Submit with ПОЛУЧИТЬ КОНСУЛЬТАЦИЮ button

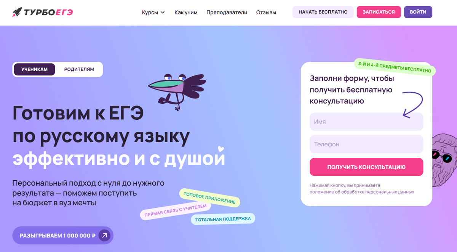tap(366, 167)
